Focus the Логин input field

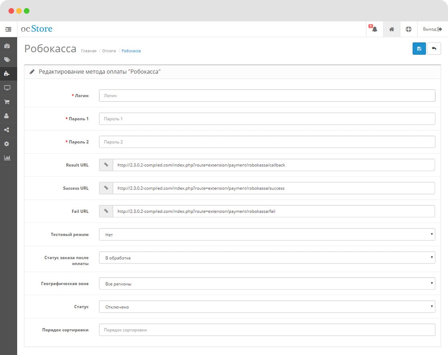pyautogui.click(x=267, y=96)
